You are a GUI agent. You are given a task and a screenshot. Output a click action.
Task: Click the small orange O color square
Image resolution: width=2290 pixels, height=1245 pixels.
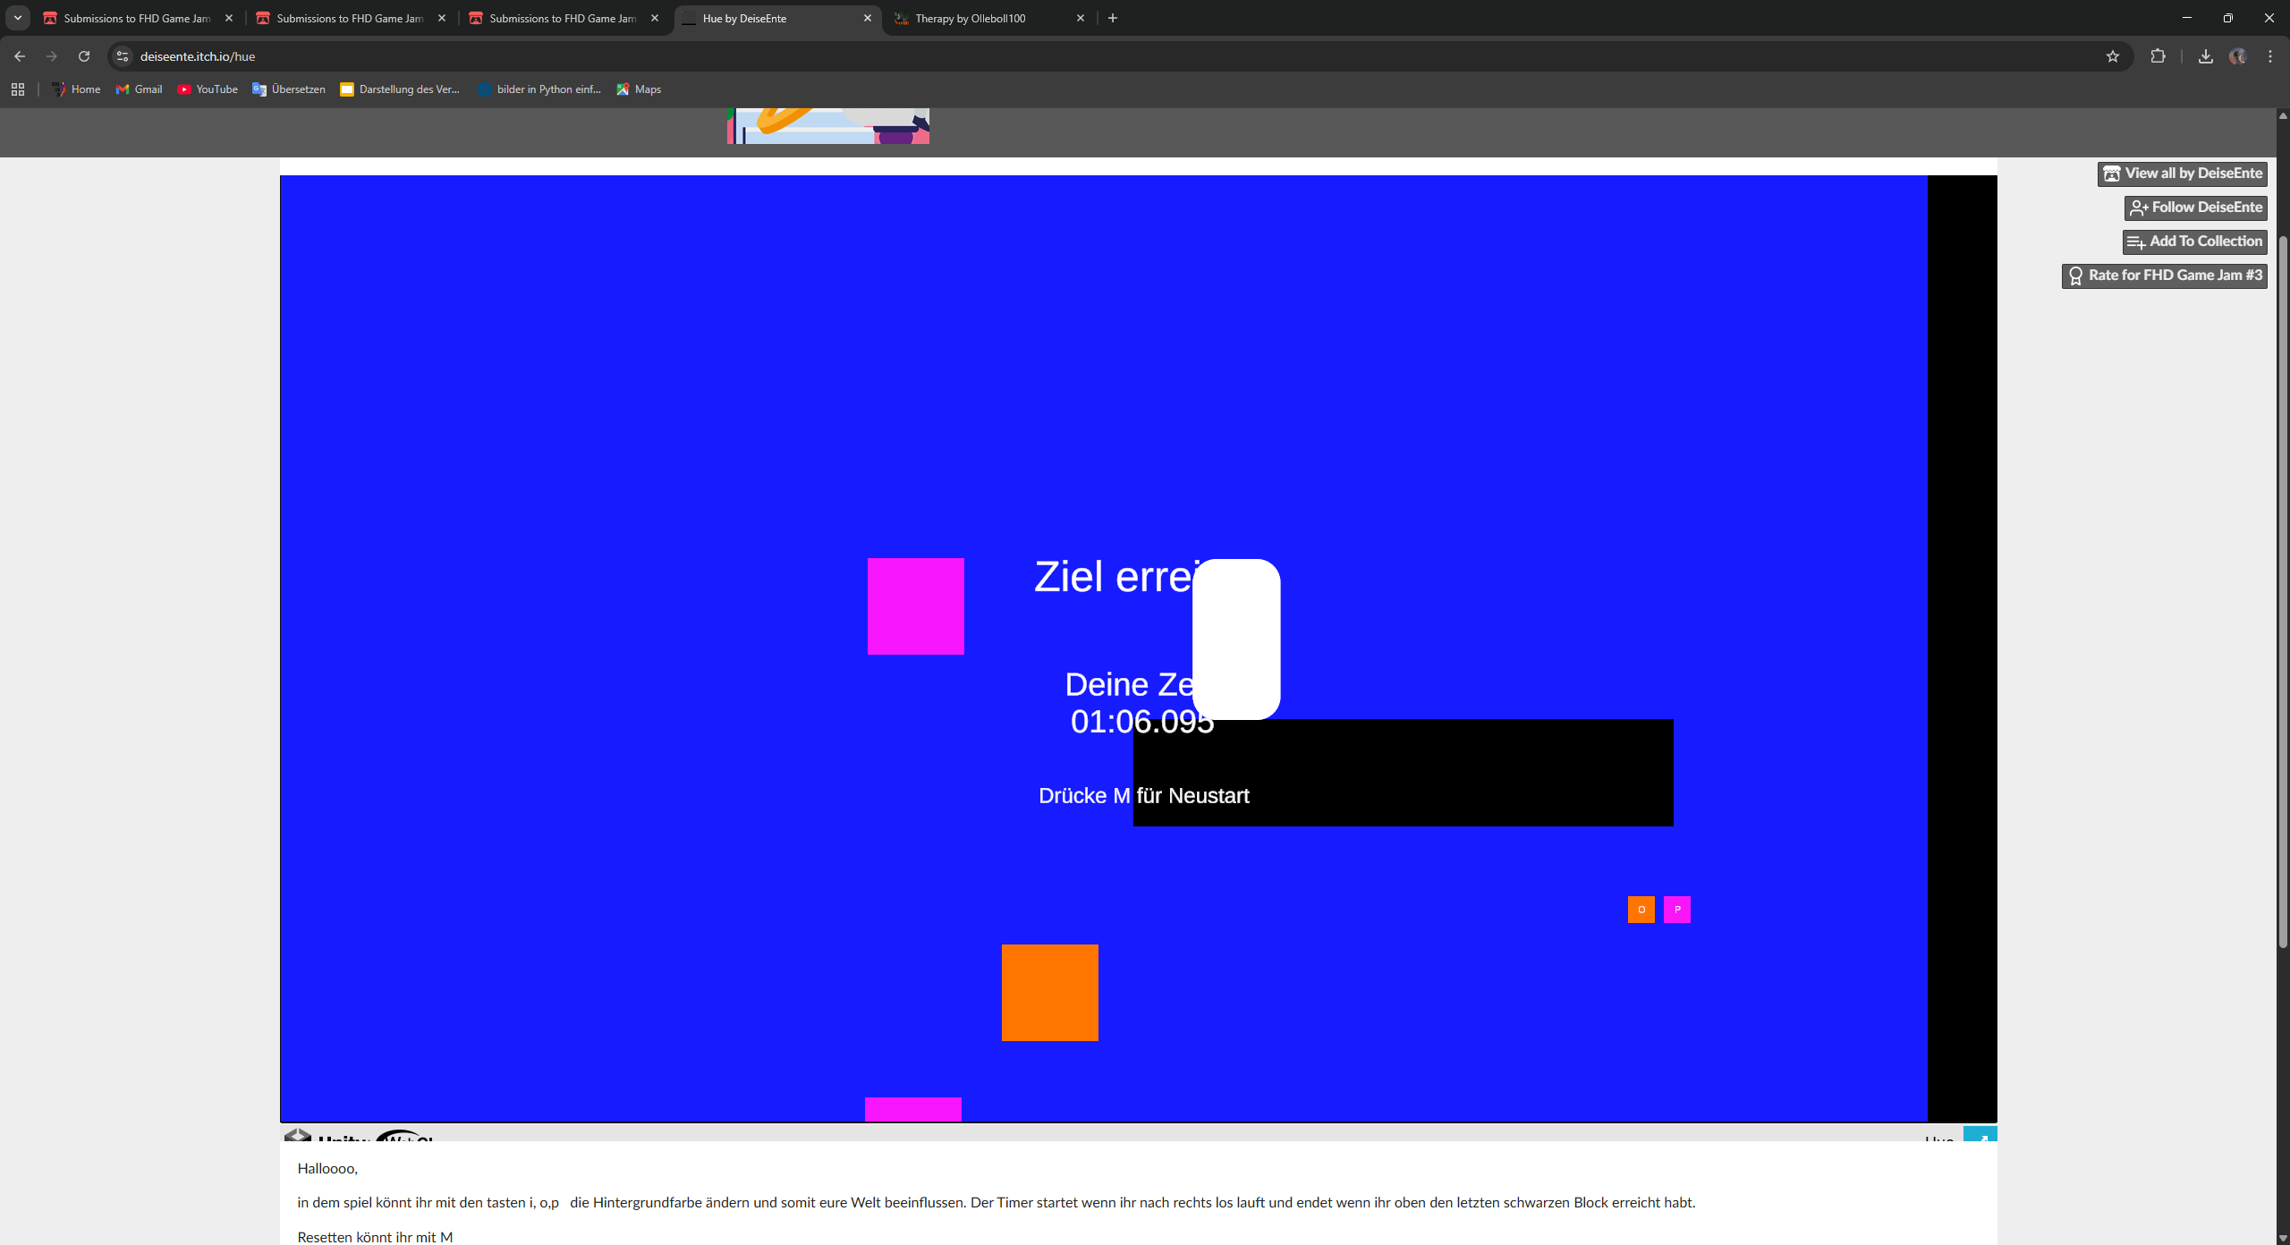click(x=1641, y=910)
